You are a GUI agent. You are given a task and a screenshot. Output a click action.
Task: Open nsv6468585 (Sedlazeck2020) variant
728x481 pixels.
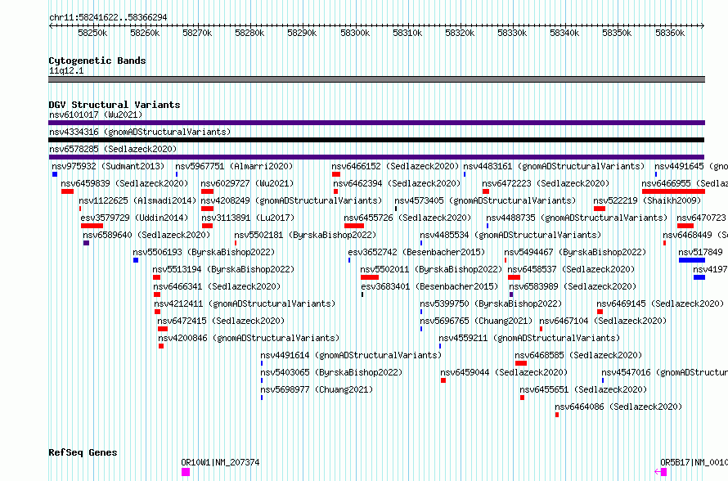578,355
